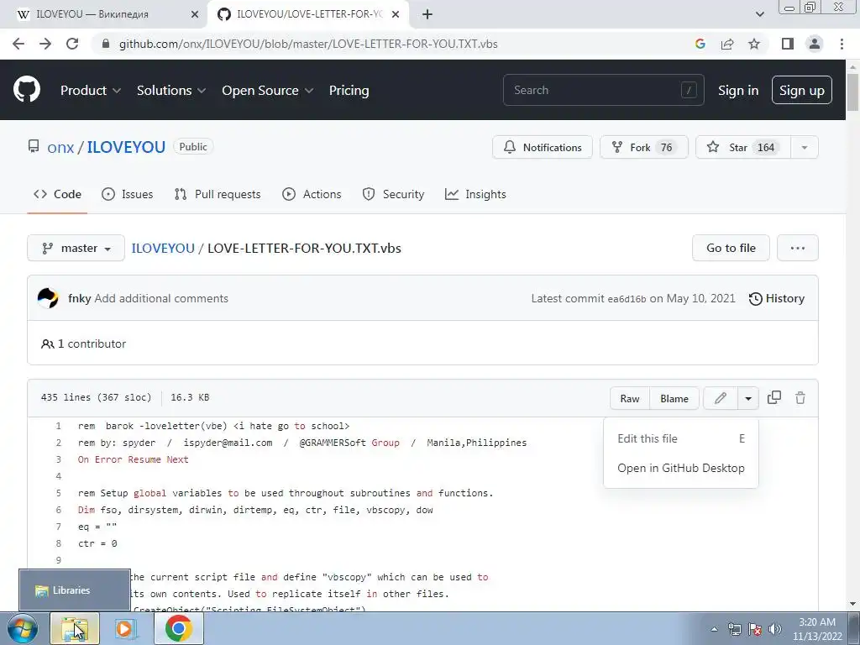Expand the Product menu

91,90
